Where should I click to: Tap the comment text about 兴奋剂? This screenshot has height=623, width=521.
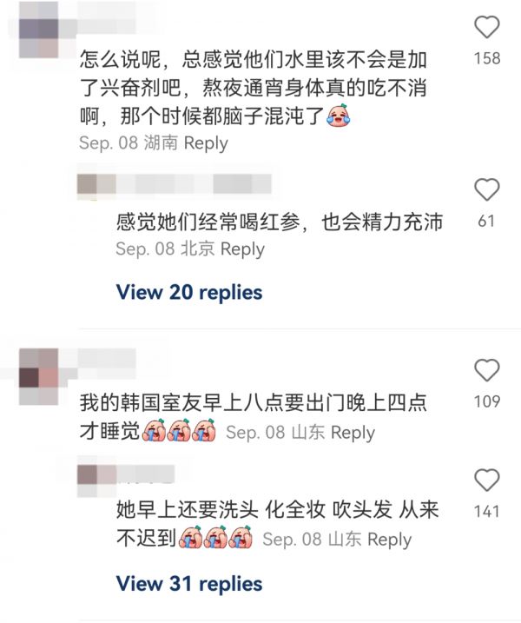coord(254,89)
